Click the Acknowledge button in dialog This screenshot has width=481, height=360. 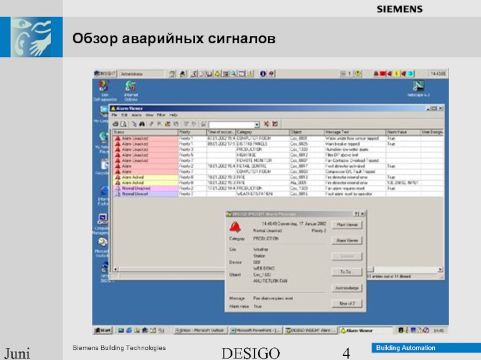tap(347, 288)
